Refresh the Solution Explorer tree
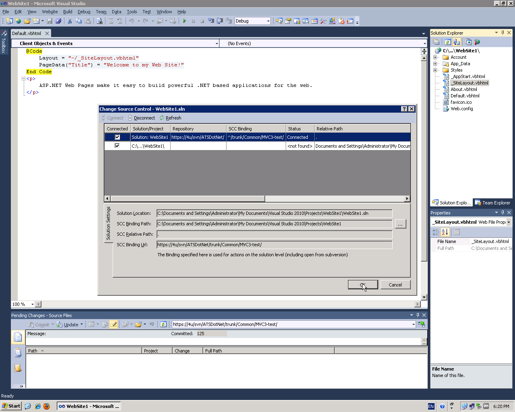The image size is (515, 412). [x=447, y=42]
